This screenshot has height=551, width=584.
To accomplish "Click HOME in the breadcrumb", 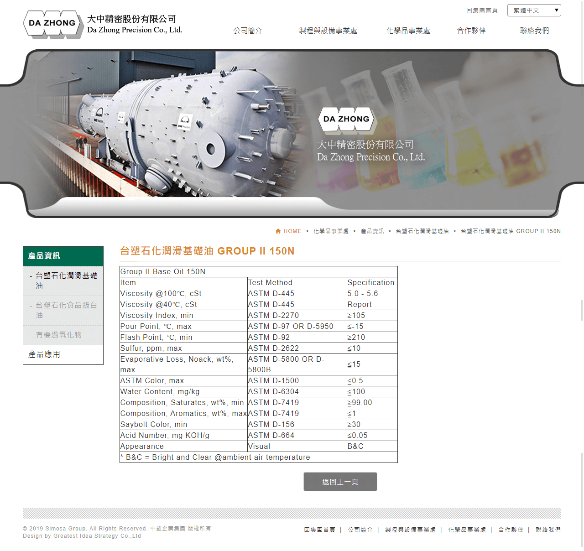I will click(x=292, y=231).
